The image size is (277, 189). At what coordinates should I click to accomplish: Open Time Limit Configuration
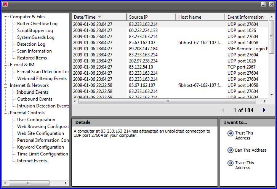click(43, 154)
